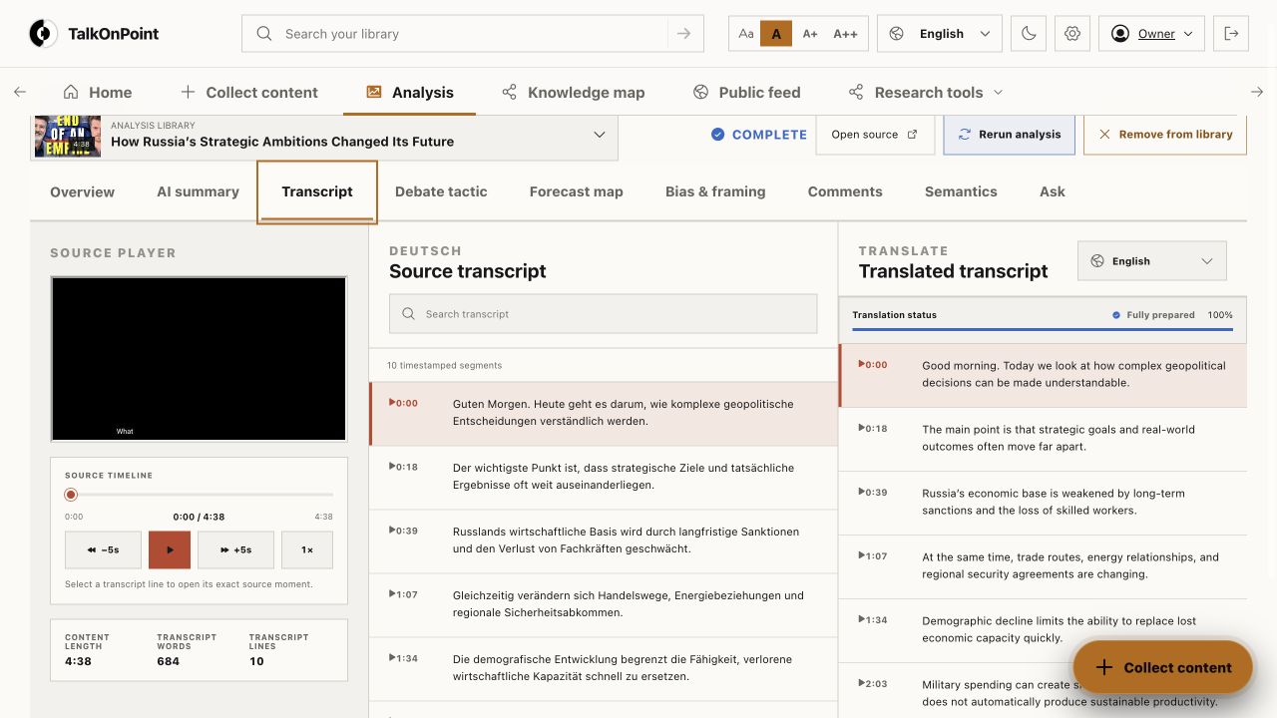
Task: Click the translation status progress bar
Action: point(1043,329)
